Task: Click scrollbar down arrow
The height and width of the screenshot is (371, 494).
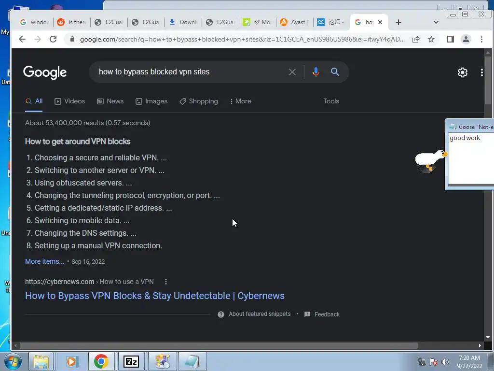Action: [488, 337]
